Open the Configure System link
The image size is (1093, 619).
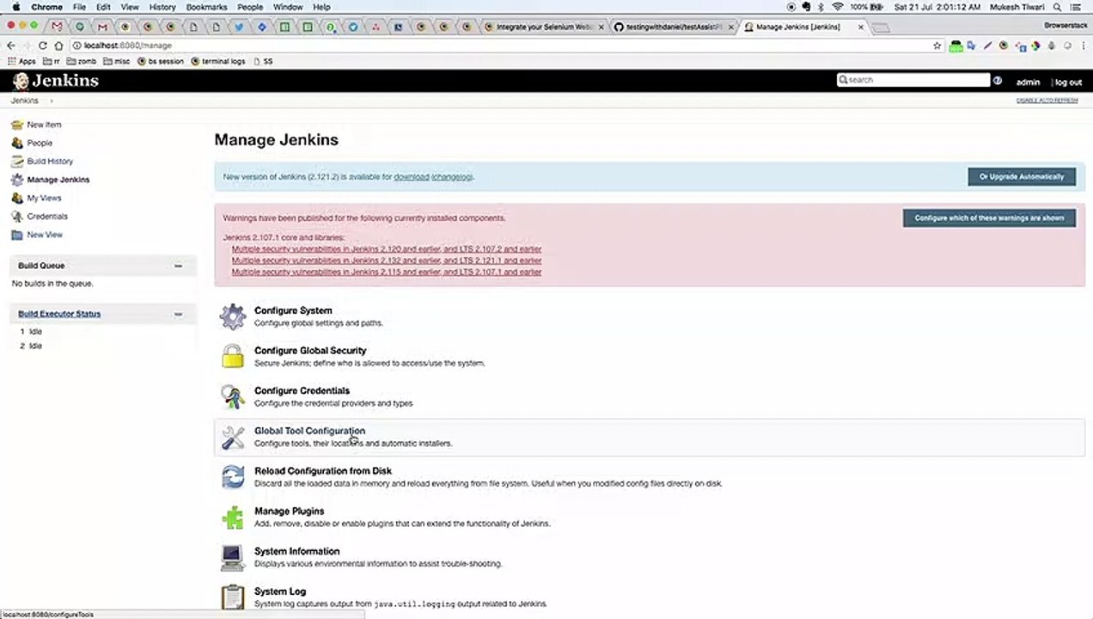(293, 310)
